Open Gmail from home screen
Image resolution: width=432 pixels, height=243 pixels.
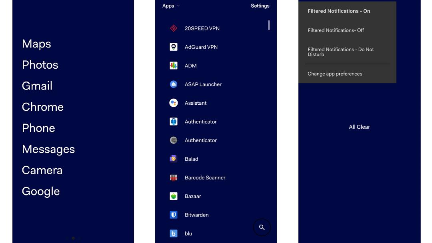point(37,86)
